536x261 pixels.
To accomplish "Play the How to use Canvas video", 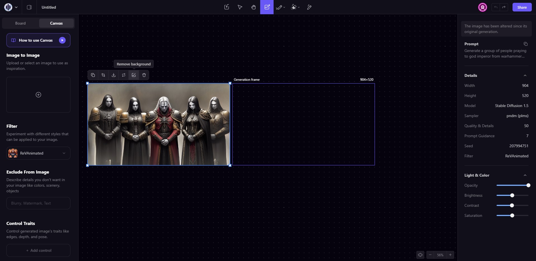I will 62,40.
